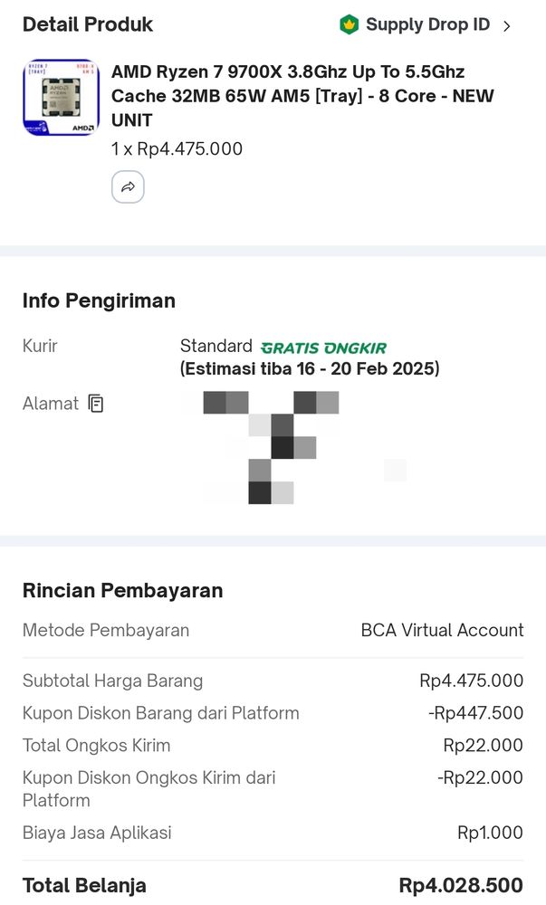
Task: Tap the blurred delivery address block
Action: click(281, 447)
